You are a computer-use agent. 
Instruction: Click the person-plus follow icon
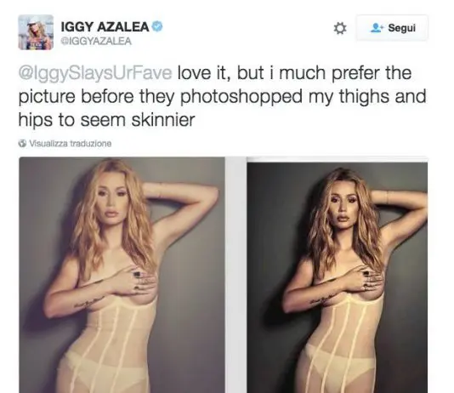click(x=377, y=28)
